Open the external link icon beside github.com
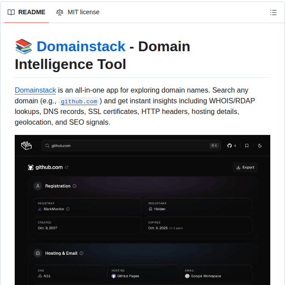Image resolution: width=285 pixels, height=285 pixels. point(67,167)
